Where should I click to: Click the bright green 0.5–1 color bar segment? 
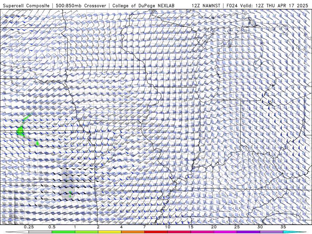click(64, 232)
